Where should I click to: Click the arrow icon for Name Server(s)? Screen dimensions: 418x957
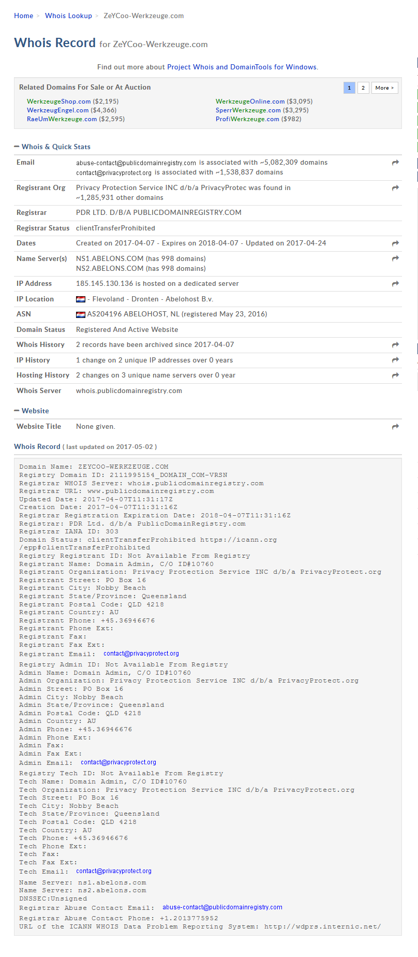395,258
